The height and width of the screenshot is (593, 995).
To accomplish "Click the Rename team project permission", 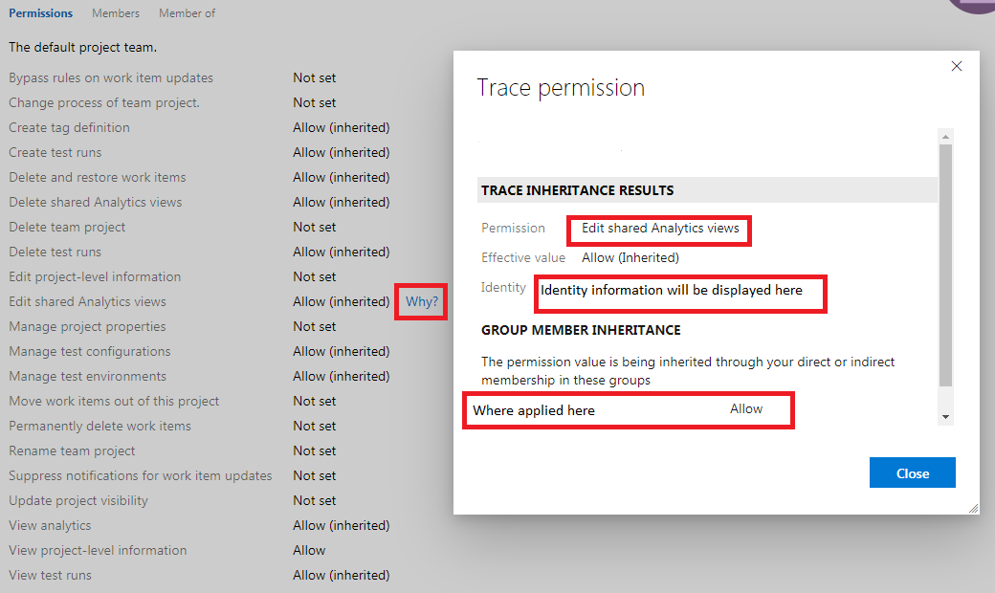I will point(72,450).
